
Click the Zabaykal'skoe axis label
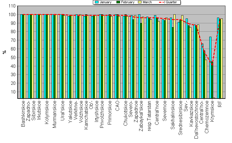(141, 116)
